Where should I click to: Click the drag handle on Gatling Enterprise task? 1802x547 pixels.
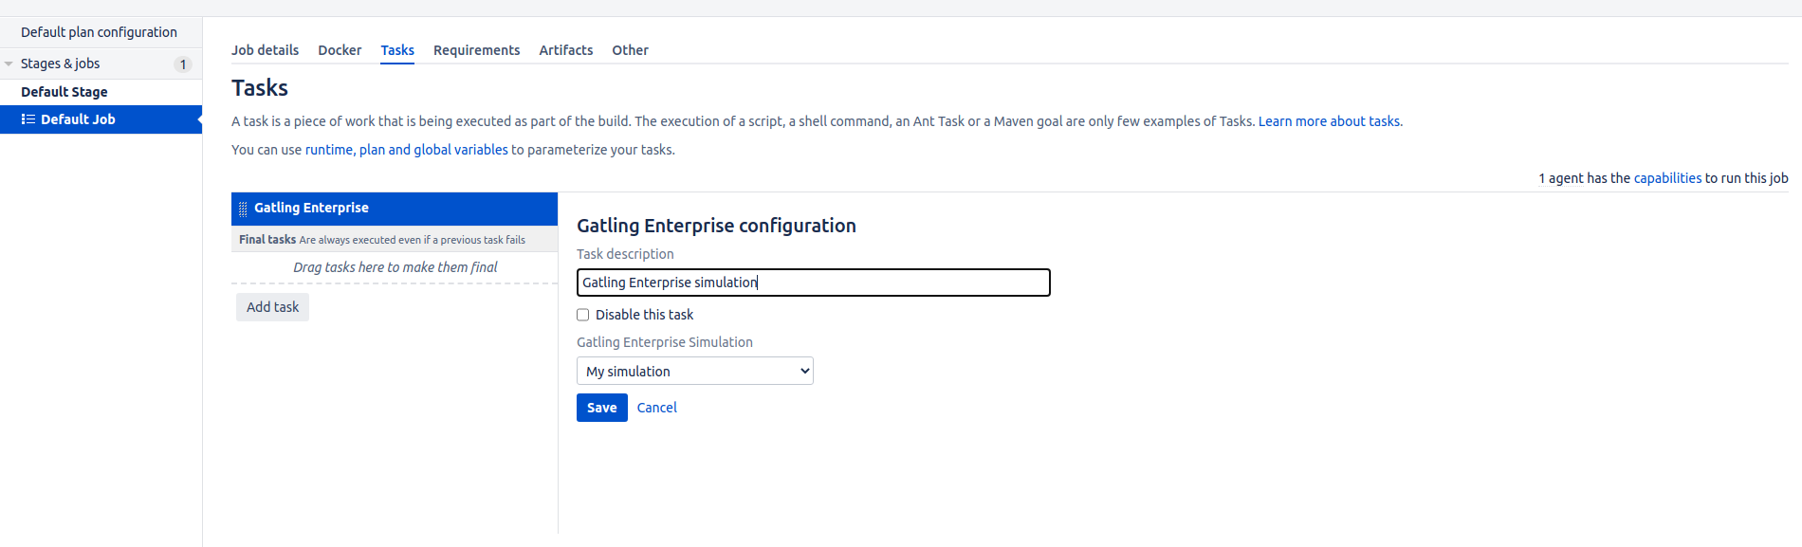[243, 209]
